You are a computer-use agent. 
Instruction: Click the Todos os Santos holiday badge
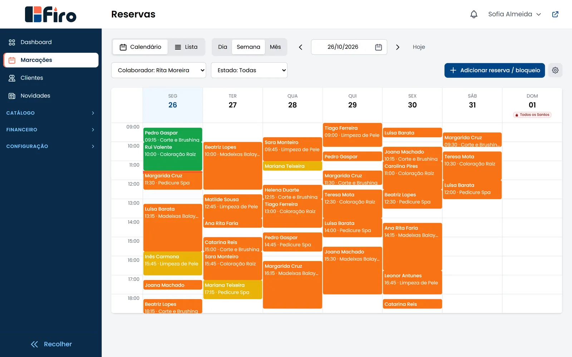point(532,115)
